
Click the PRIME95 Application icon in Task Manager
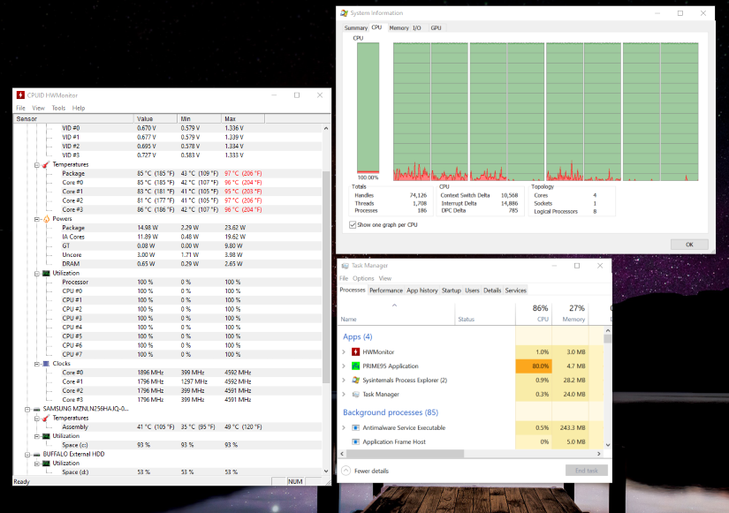pos(355,366)
